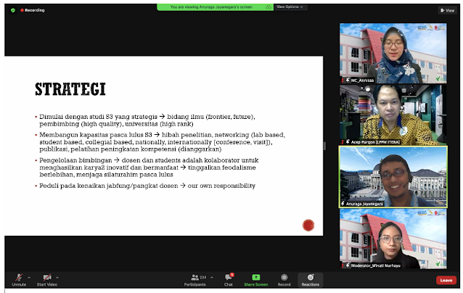Click the name label Acep Purqon [LPPM ITERA]
Viewport: 463px width, 293px height.
(375, 142)
